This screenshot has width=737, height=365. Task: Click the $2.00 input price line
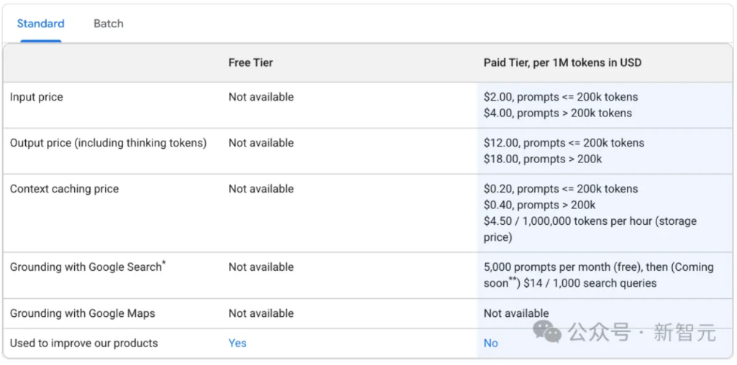point(561,97)
